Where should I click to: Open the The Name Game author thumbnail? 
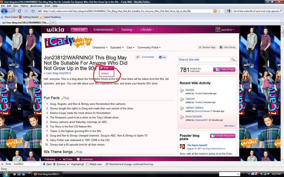182,146
